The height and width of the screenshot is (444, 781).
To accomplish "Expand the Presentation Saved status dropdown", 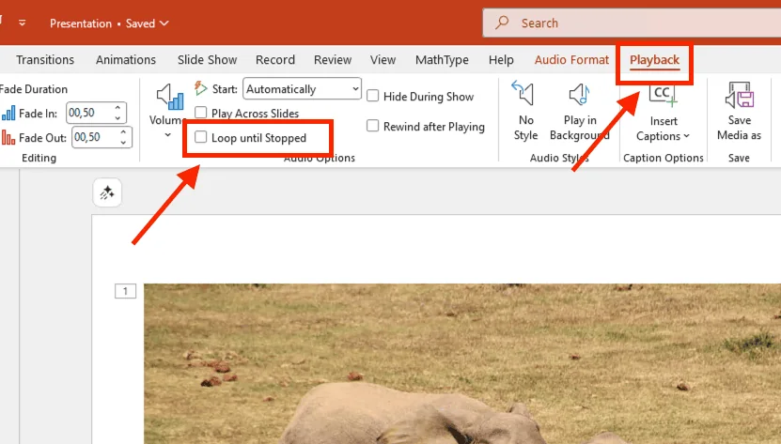I will (164, 23).
